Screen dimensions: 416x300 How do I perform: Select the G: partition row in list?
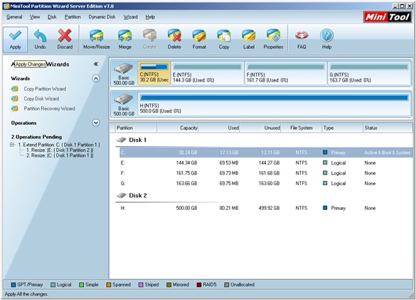click(267, 183)
